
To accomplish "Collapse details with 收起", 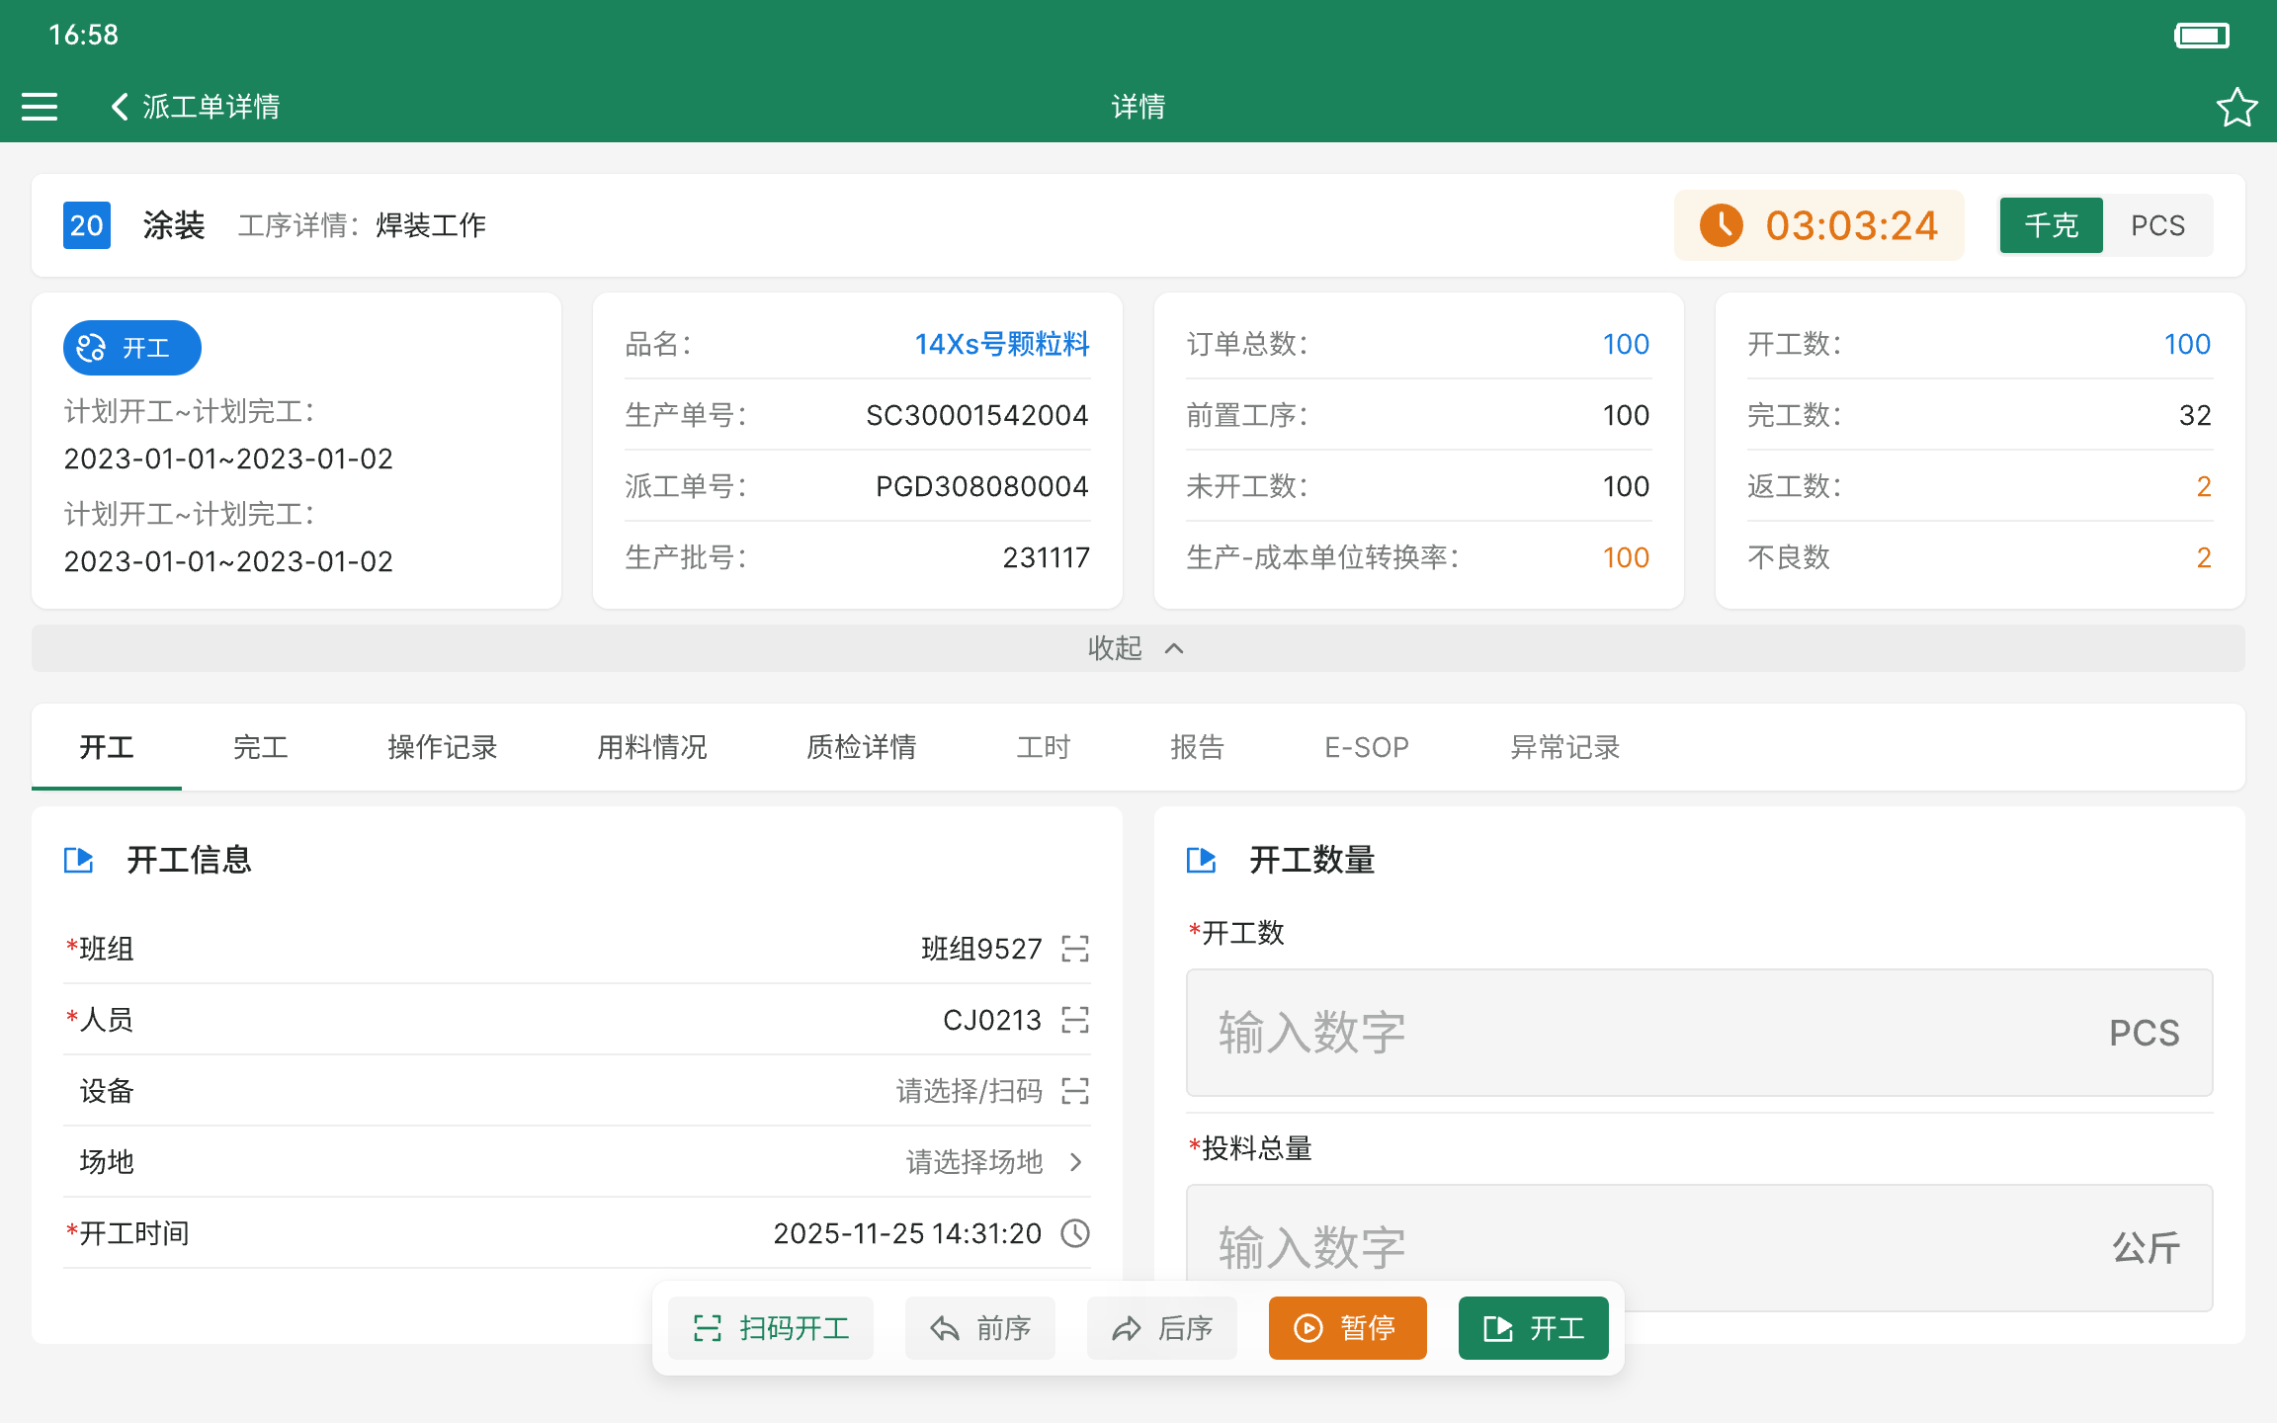I will point(1138,648).
